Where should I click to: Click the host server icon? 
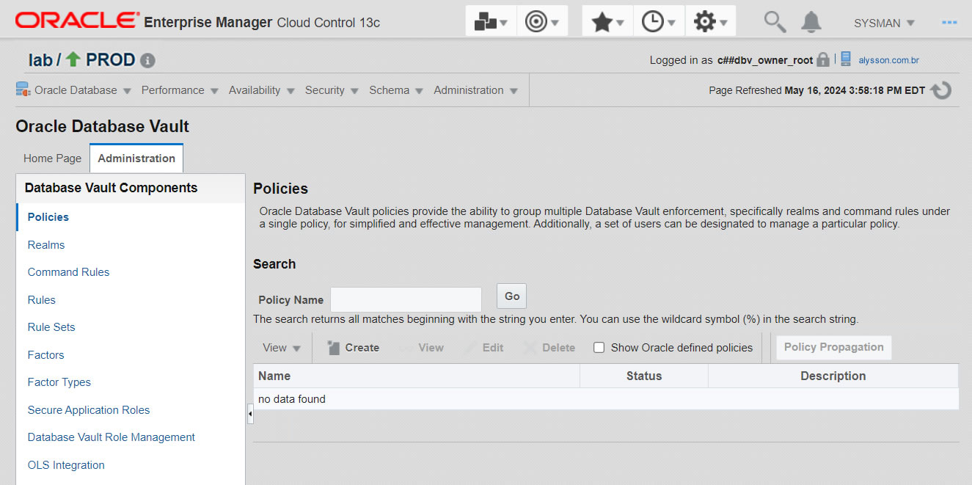point(846,59)
